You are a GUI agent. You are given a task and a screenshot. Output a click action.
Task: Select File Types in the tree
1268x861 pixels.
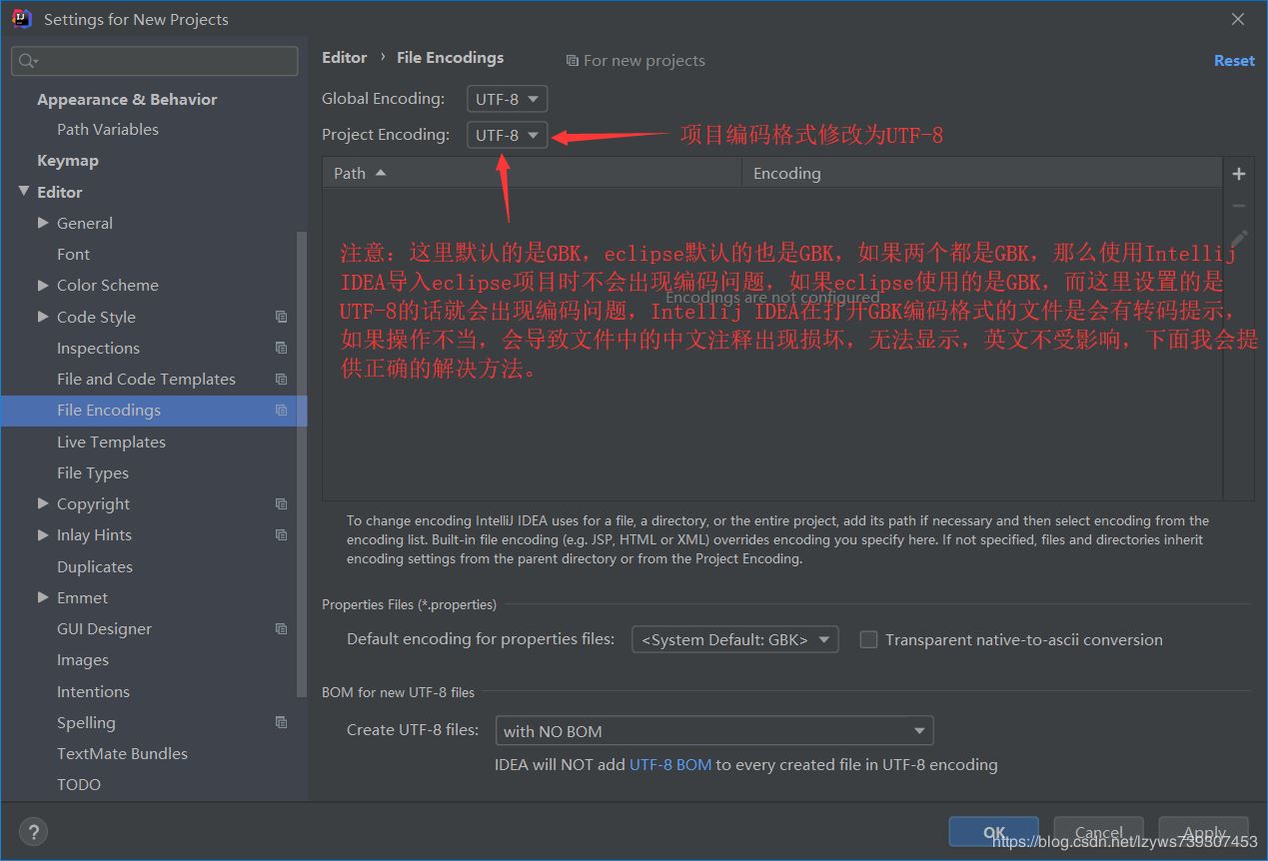click(x=93, y=472)
